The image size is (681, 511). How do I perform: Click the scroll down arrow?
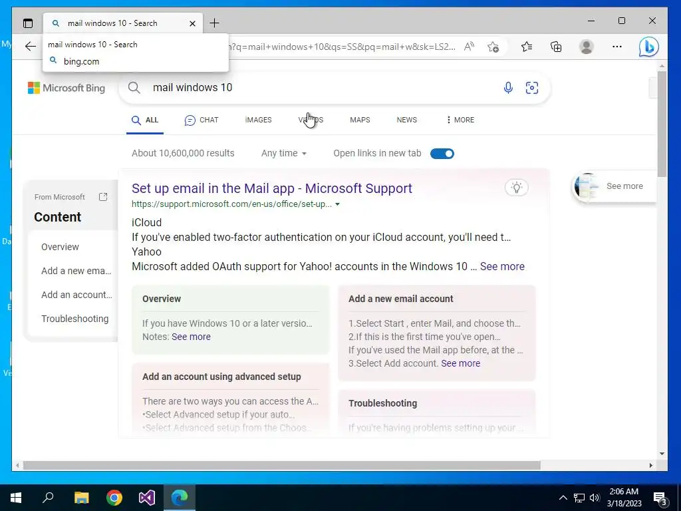point(662,454)
